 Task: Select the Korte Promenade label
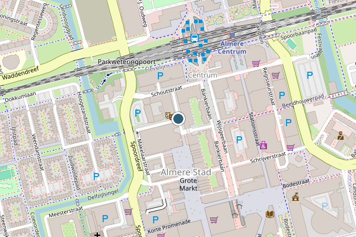pyautogui.click(x=169, y=226)
